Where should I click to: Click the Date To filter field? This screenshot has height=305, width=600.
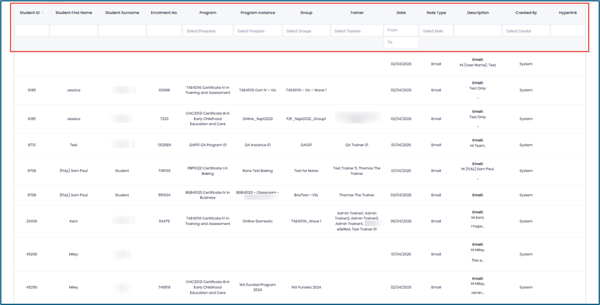401,42
